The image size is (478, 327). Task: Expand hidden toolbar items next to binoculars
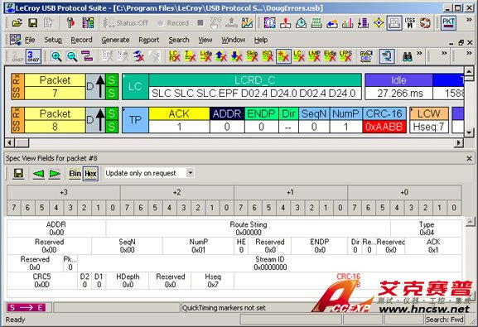[419, 53]
